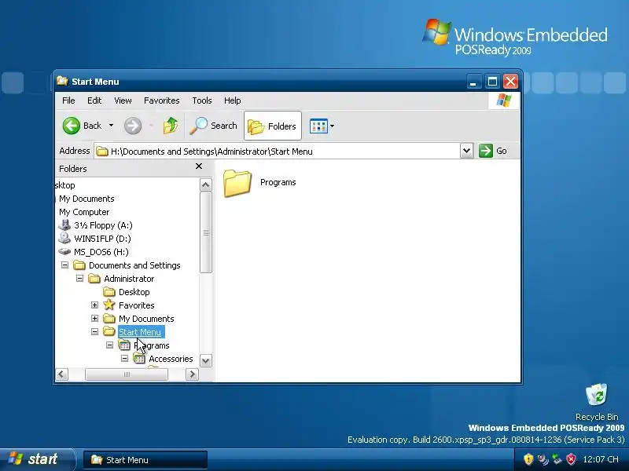Minimize the Start Menu window
This screenshot has height=471, width=629.
473,82
